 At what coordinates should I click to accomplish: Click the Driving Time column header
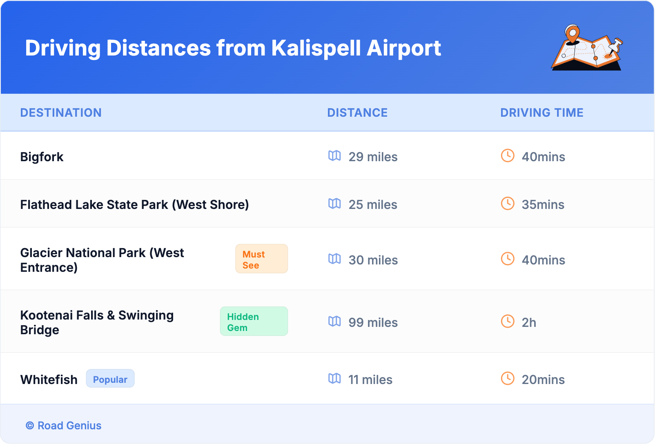(x=542, y=113)
